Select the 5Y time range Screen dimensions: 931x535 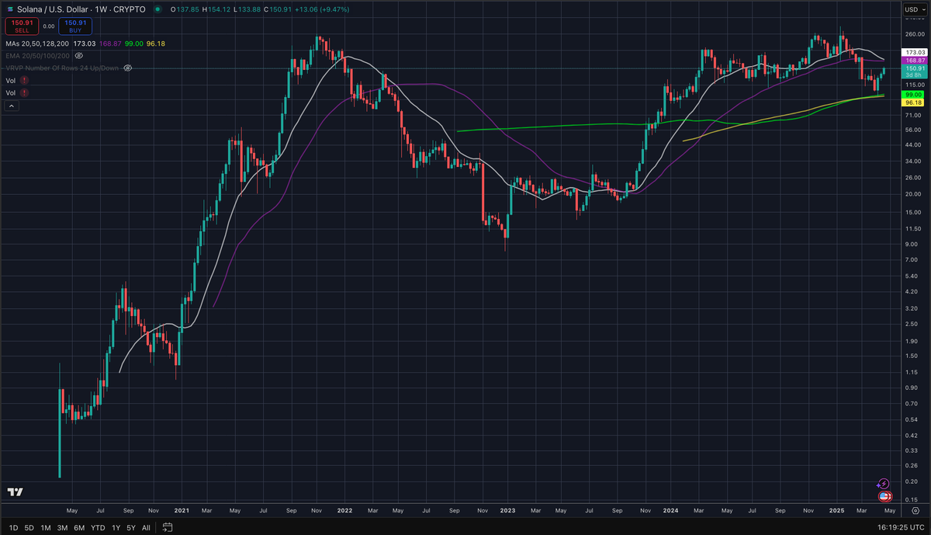click(132, 527)
